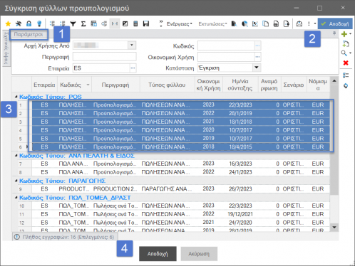
Task: Collapse the ΠΩΛ_ΤΟΜΕΑ_ΔΡΑΣΤ group
Action: pos(16,198)
